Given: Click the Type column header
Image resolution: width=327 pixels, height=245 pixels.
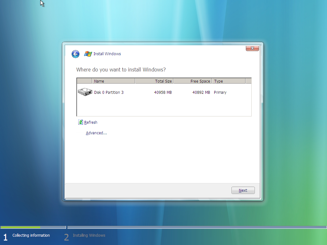Looking at the screenshot, I should (229, 81).
